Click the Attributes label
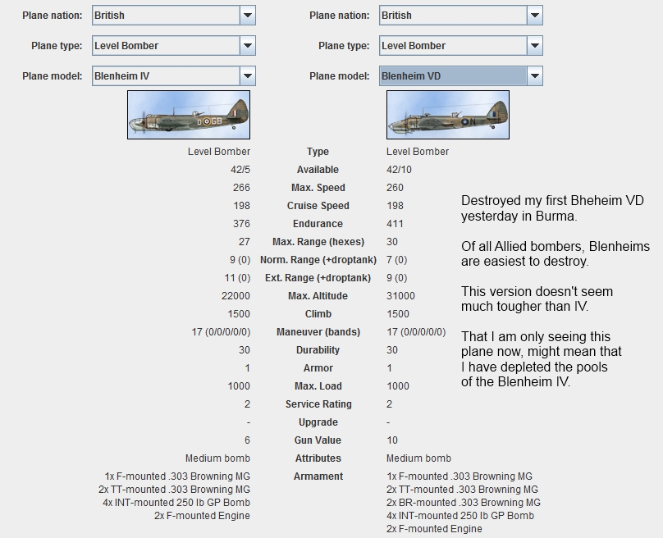Viewport: 663px width, 538px height. (318, 458)
